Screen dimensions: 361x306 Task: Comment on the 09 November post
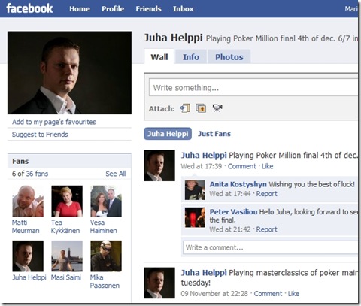coord(268,293)
